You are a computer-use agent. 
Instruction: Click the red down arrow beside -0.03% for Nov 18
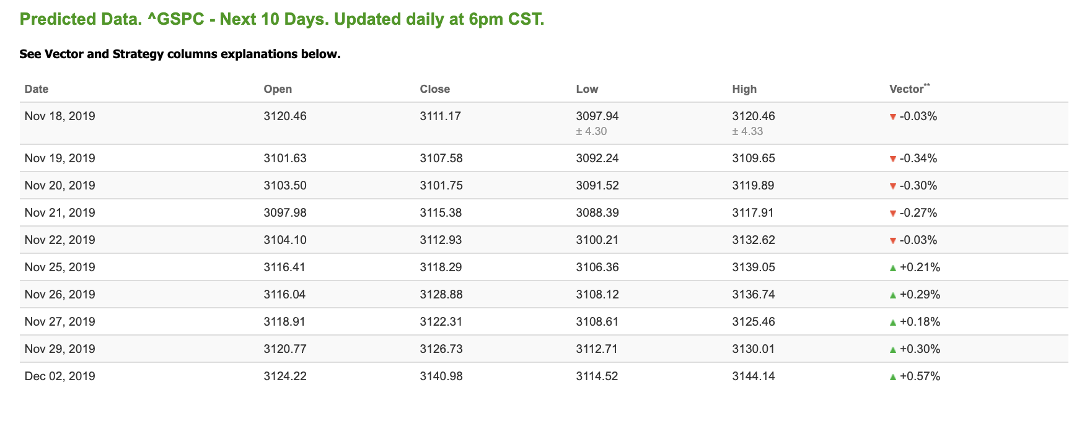click(x=892, y=117)
